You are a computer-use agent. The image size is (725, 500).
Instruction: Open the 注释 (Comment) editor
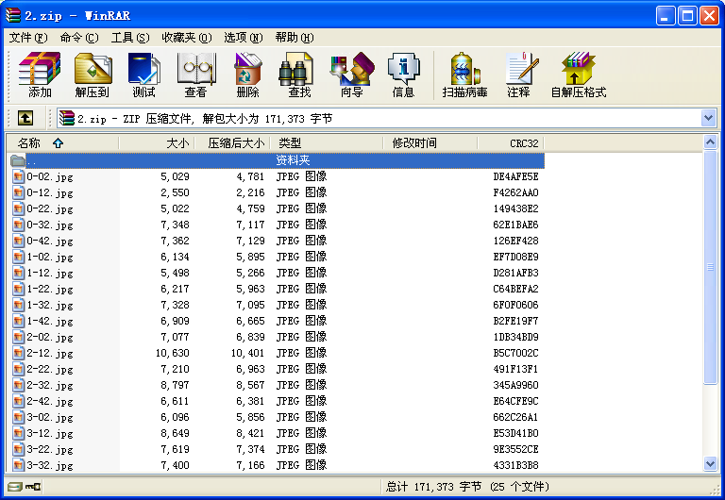pos(518,75)
